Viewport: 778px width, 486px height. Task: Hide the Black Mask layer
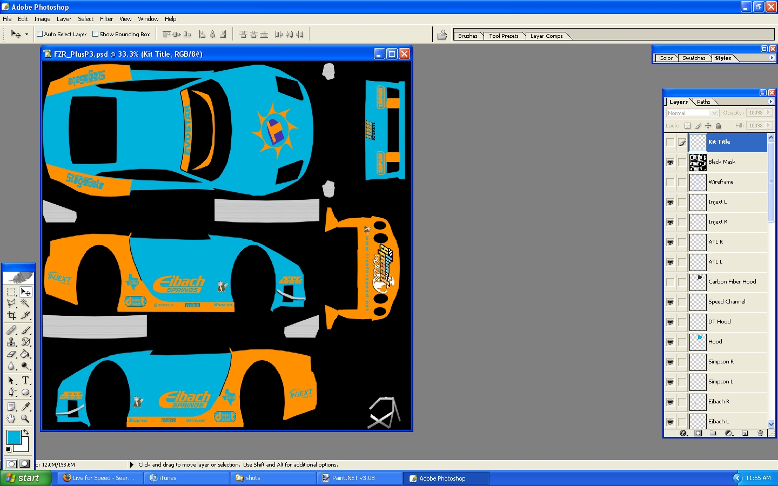point(670,162)
